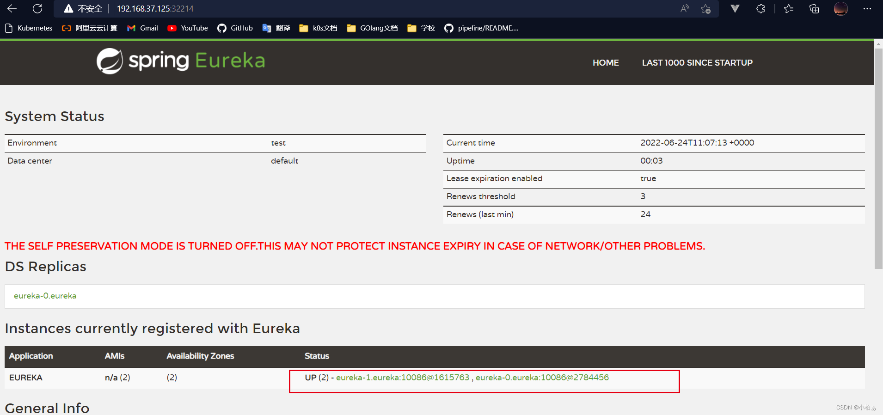The width and height of the screenshot is (883, 415).
Task: Open instance eureka-0.eureka:10086@2784456 link
Action: click(542, 378)
